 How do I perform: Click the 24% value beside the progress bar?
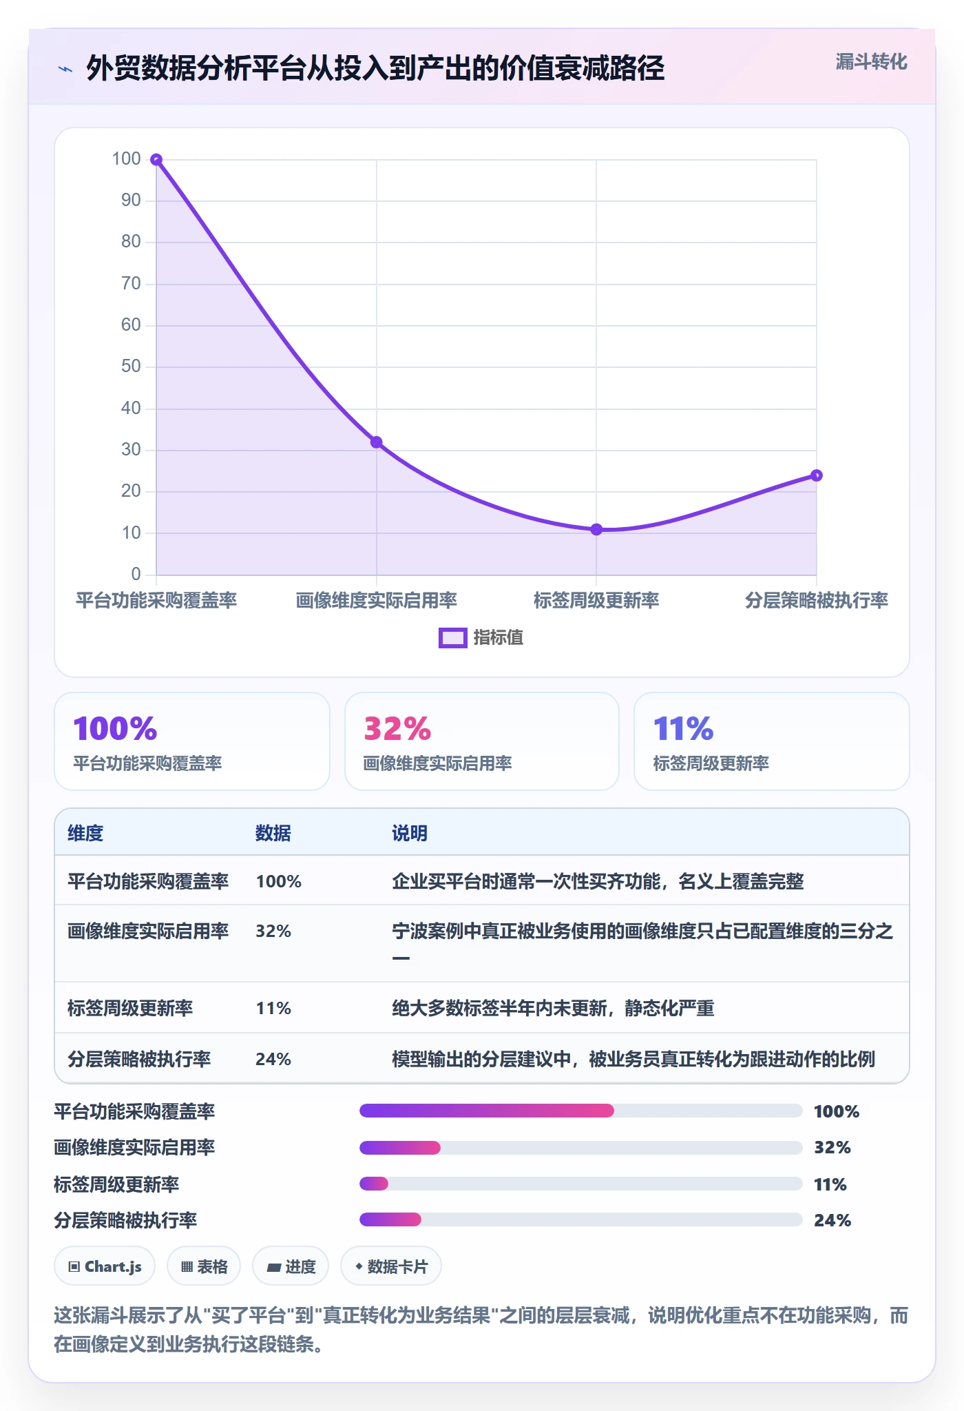pyautogui.click(x=832, y=1220)
